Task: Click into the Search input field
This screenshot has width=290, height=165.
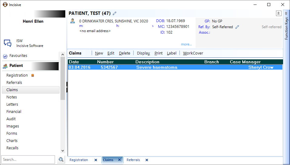Action: tap(28, 160)
